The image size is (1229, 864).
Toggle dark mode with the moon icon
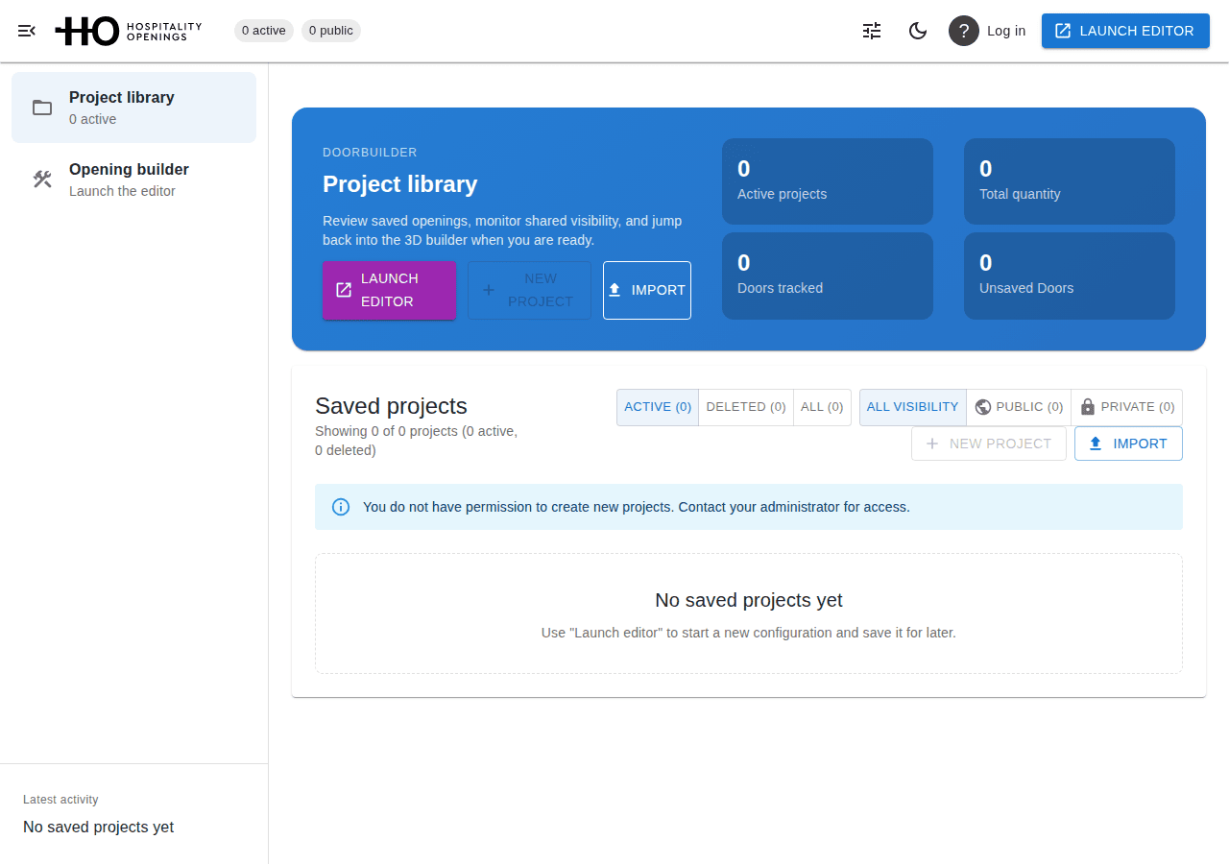coord(918,31)
